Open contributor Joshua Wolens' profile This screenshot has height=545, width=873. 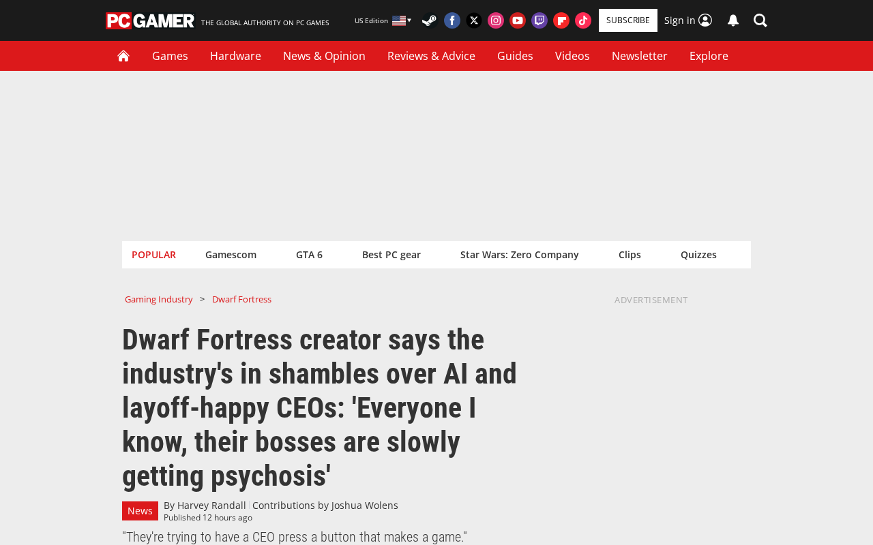point(364,505)
